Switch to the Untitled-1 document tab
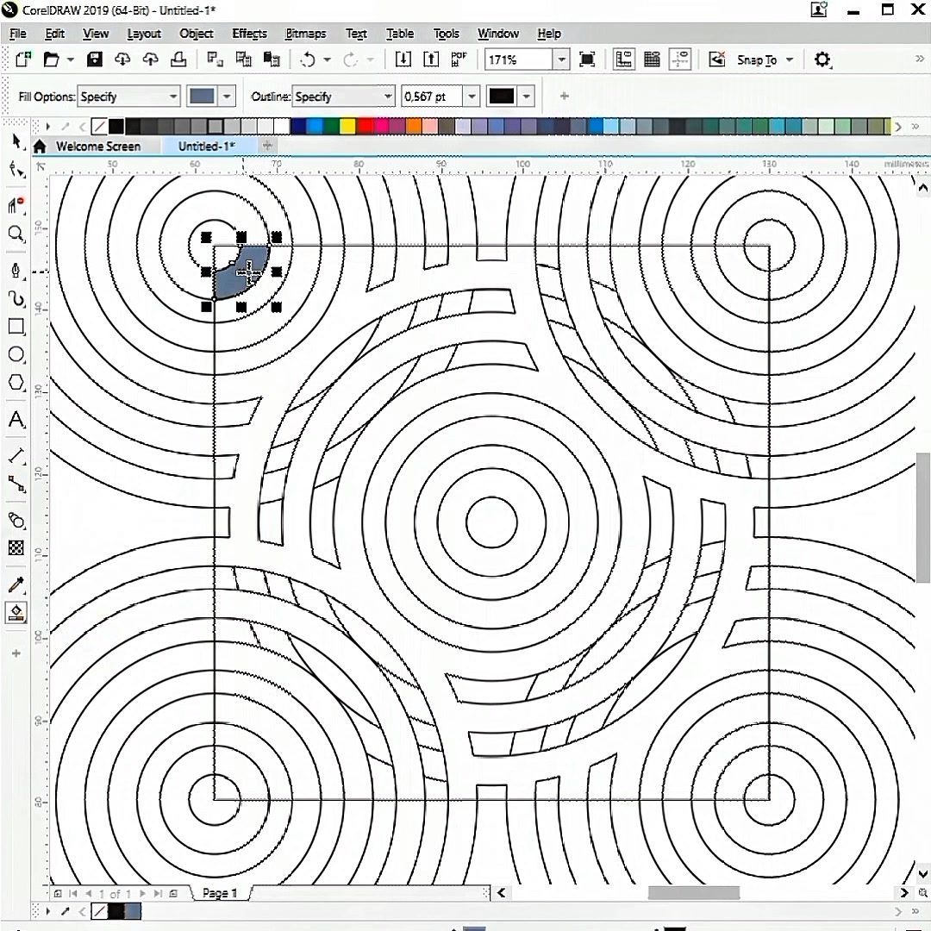The width and height of the screenshot is (931, 931). point(206,146)
